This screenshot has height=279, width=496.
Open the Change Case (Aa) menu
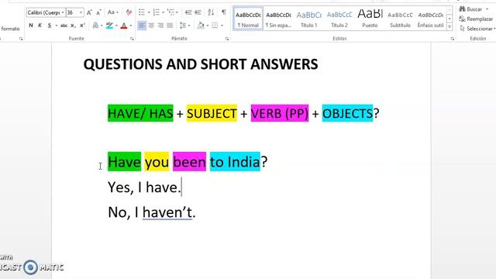112,12
